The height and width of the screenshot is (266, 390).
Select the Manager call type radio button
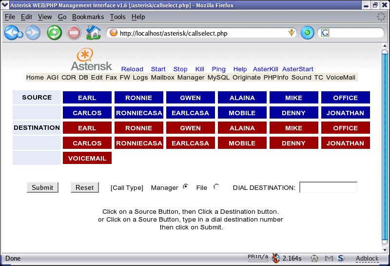click(185, 187)
